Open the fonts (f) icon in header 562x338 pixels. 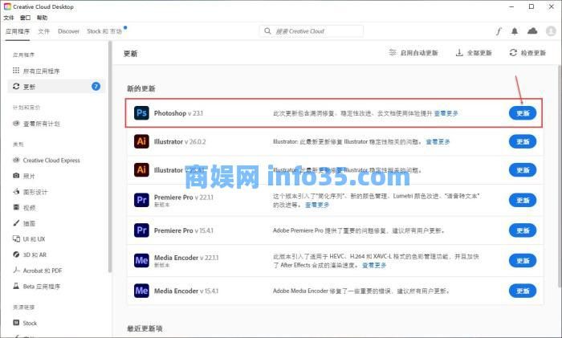(x=499, y=31)
